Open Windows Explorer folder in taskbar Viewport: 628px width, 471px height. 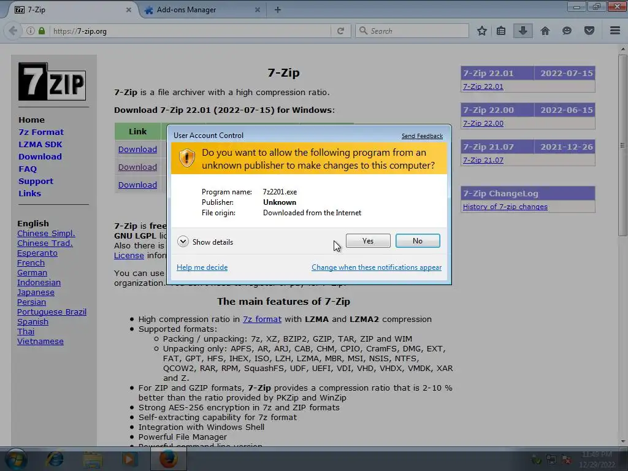point(92,459)
